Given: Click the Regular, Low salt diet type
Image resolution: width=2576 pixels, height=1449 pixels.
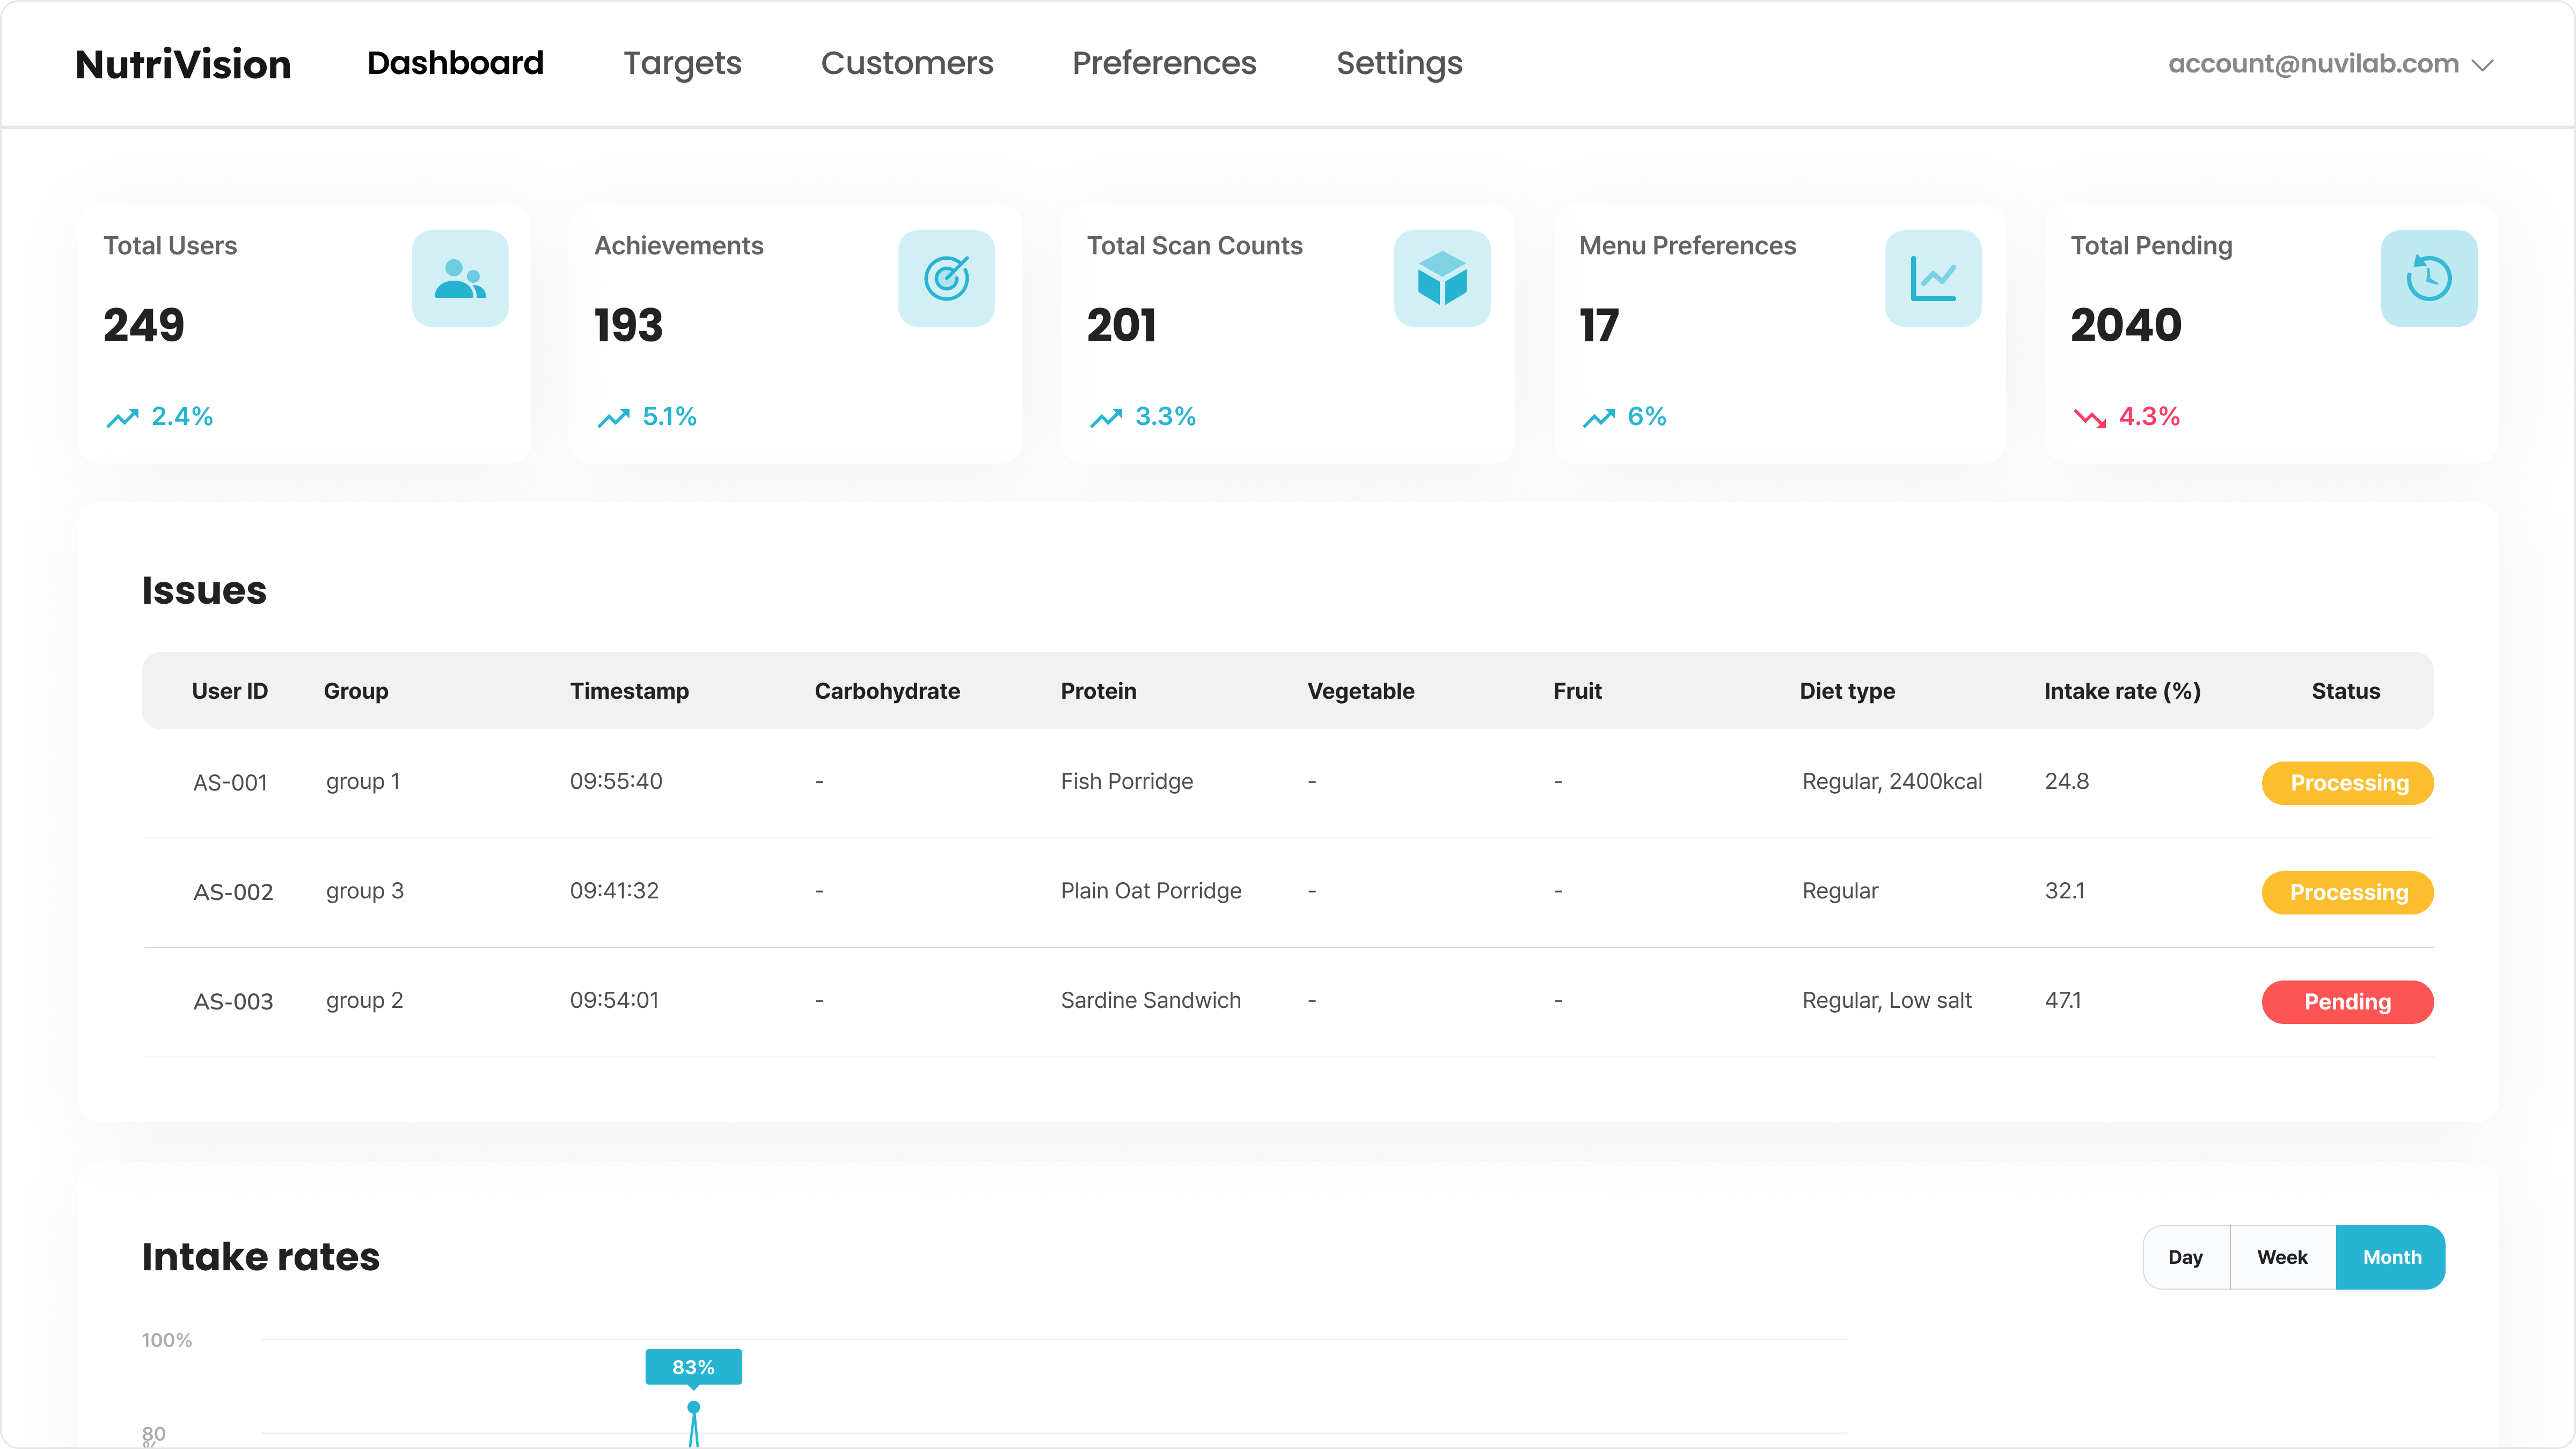Looking at the screenshot, I should [x=1887, y=1001].
